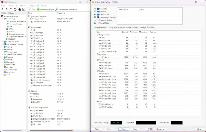Open Preferences in stability test
This screenshot has width=206, height=132.
tap(161, 129)
